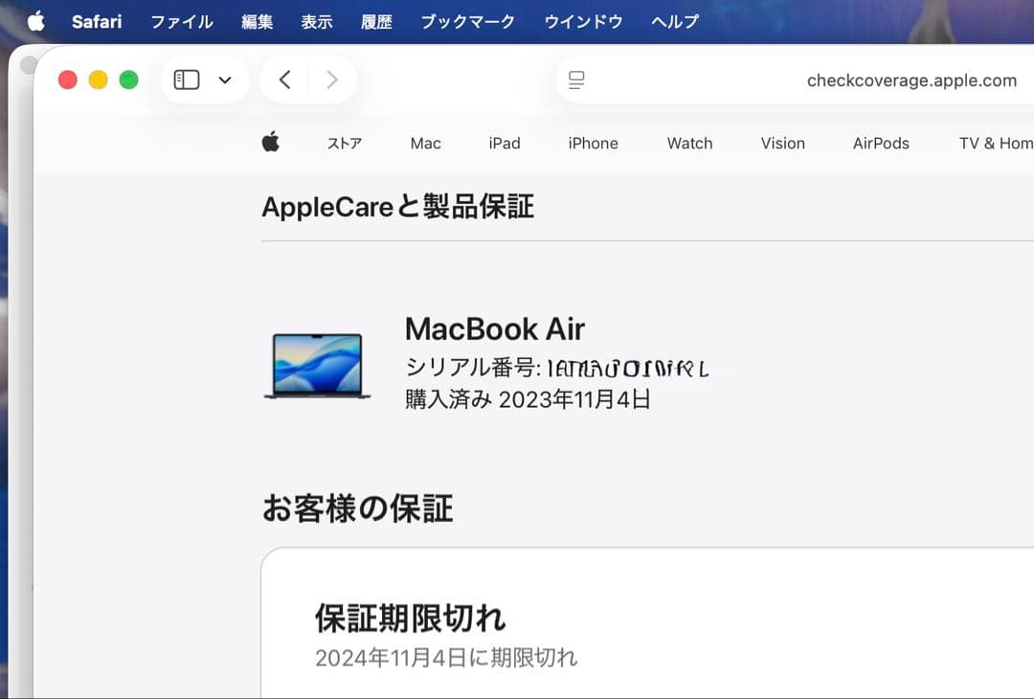
Task: Select Mac in the navigation bar
Action: click(424, 143)
